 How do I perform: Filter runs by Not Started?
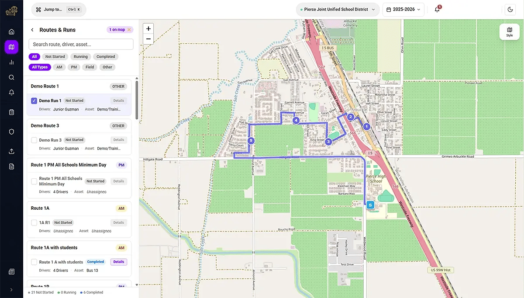click(55, 57)
